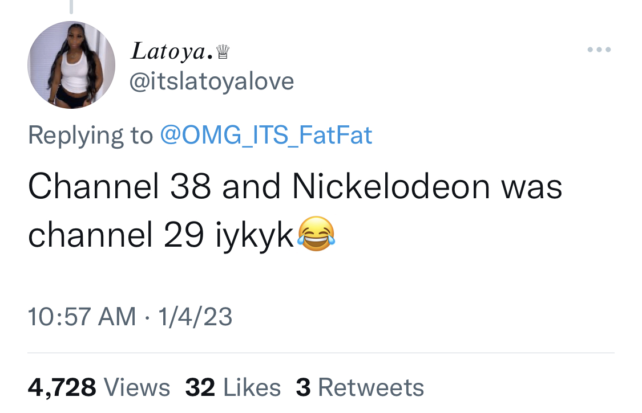Click the crown emoji beside Latoya's name

(x=223, y=52)
